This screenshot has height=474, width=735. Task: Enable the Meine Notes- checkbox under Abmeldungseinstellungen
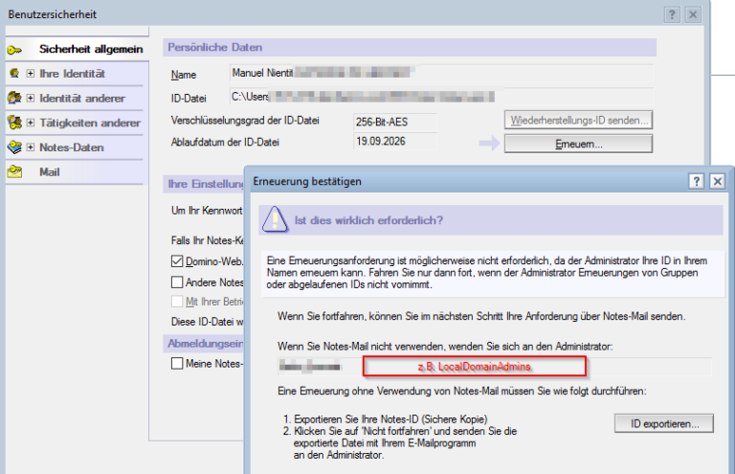point(177,363)
